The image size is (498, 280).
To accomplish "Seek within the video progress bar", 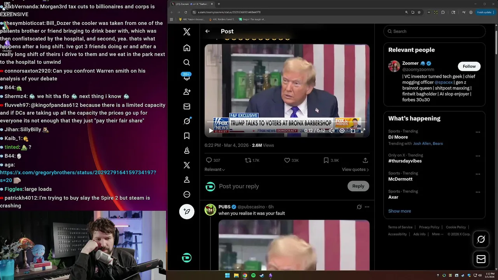I will [287, 122].
